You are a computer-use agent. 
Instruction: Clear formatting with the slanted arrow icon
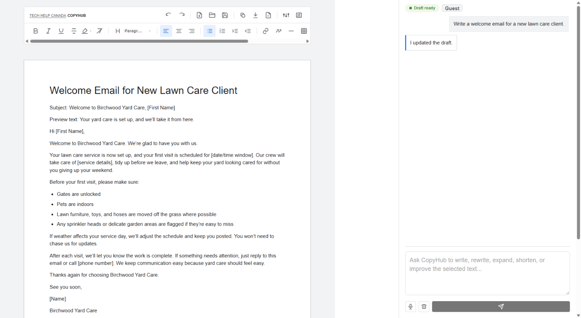click(x=99, y=31)
